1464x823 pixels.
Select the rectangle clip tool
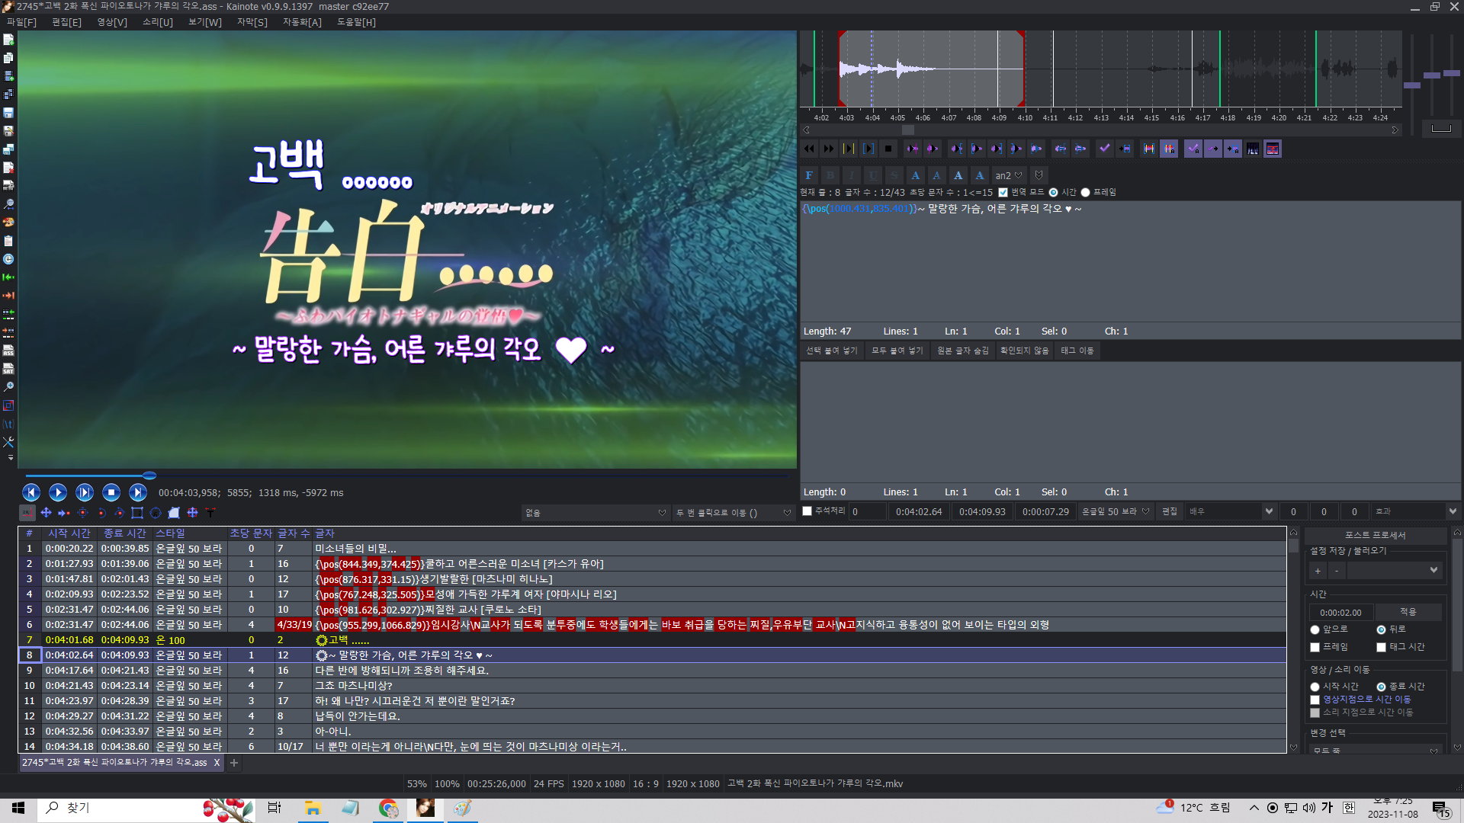137,513
